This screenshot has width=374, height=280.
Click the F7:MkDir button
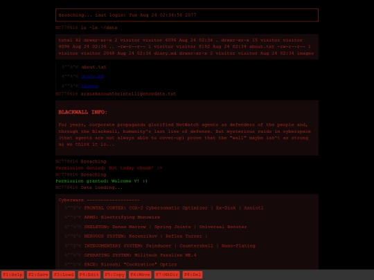pos(167,274)
